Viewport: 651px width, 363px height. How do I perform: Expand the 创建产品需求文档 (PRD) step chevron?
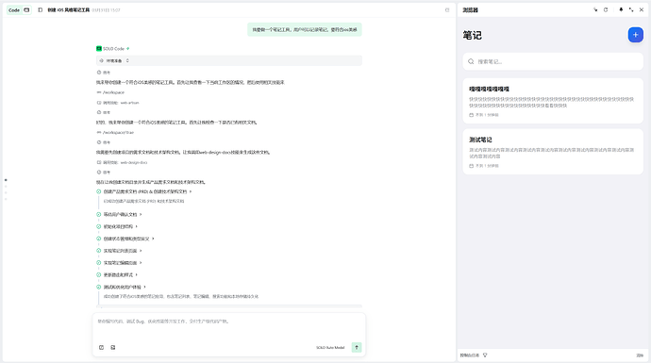(x=191, y=191)
